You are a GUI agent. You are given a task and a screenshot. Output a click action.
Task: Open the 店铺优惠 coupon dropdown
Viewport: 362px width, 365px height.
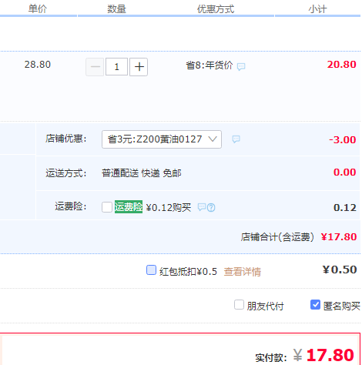162,139
